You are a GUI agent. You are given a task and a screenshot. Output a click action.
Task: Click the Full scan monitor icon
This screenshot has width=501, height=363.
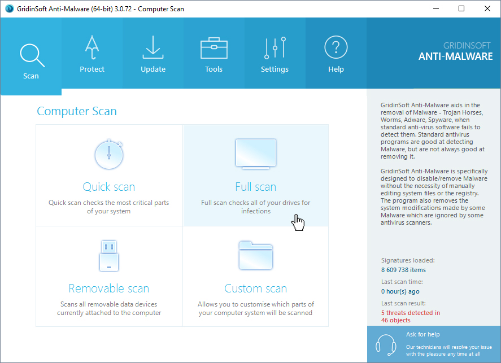pos(255,154)
